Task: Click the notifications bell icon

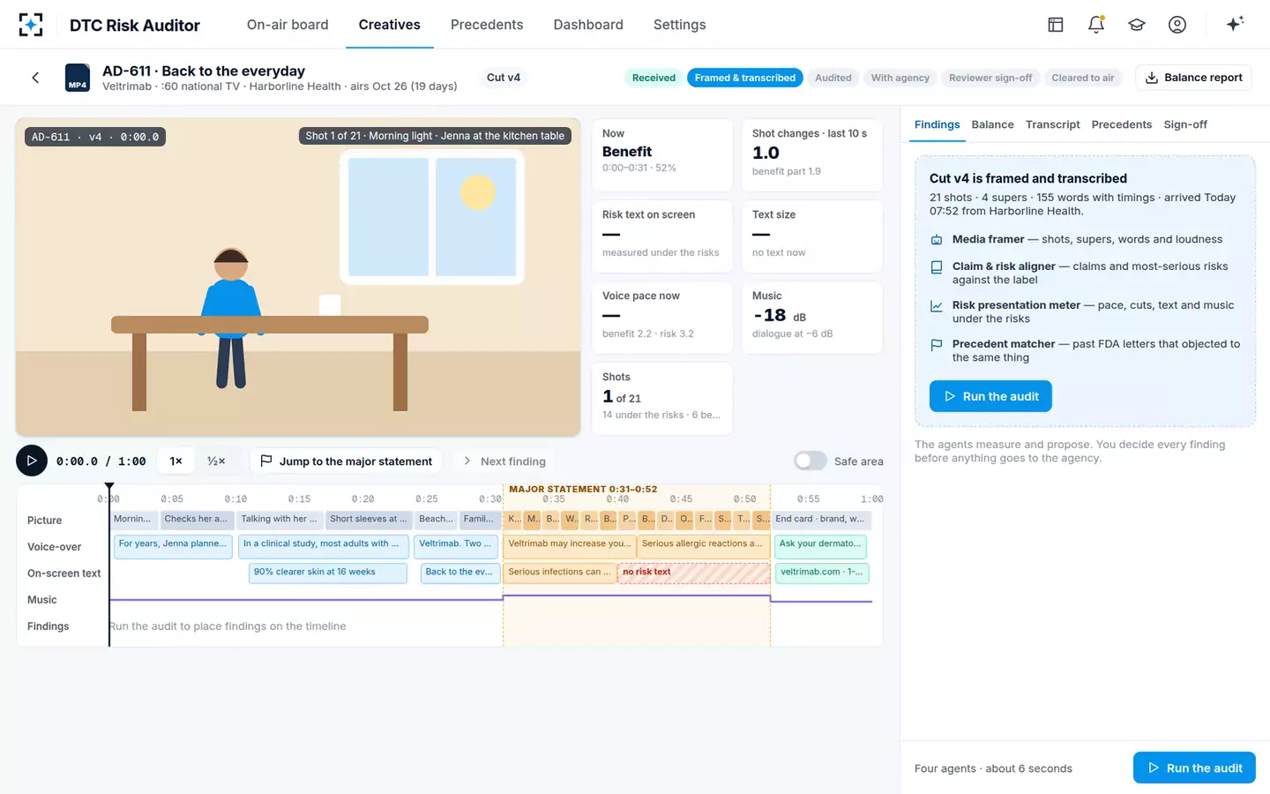Action: pyautogui.click(x=1096, y=25)
